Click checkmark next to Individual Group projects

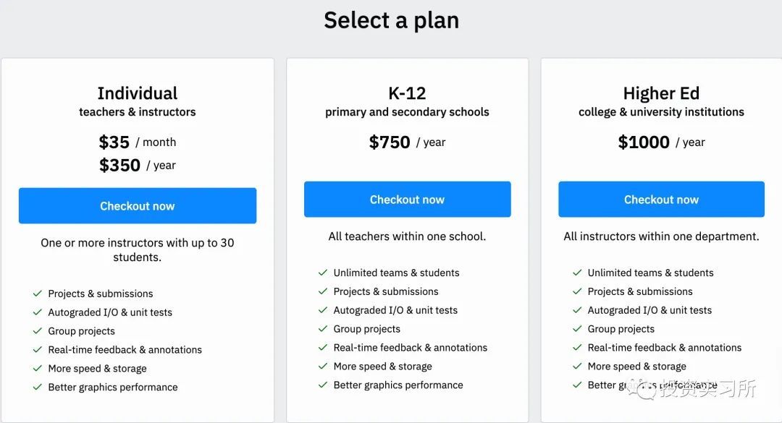(x=38, y=331)
